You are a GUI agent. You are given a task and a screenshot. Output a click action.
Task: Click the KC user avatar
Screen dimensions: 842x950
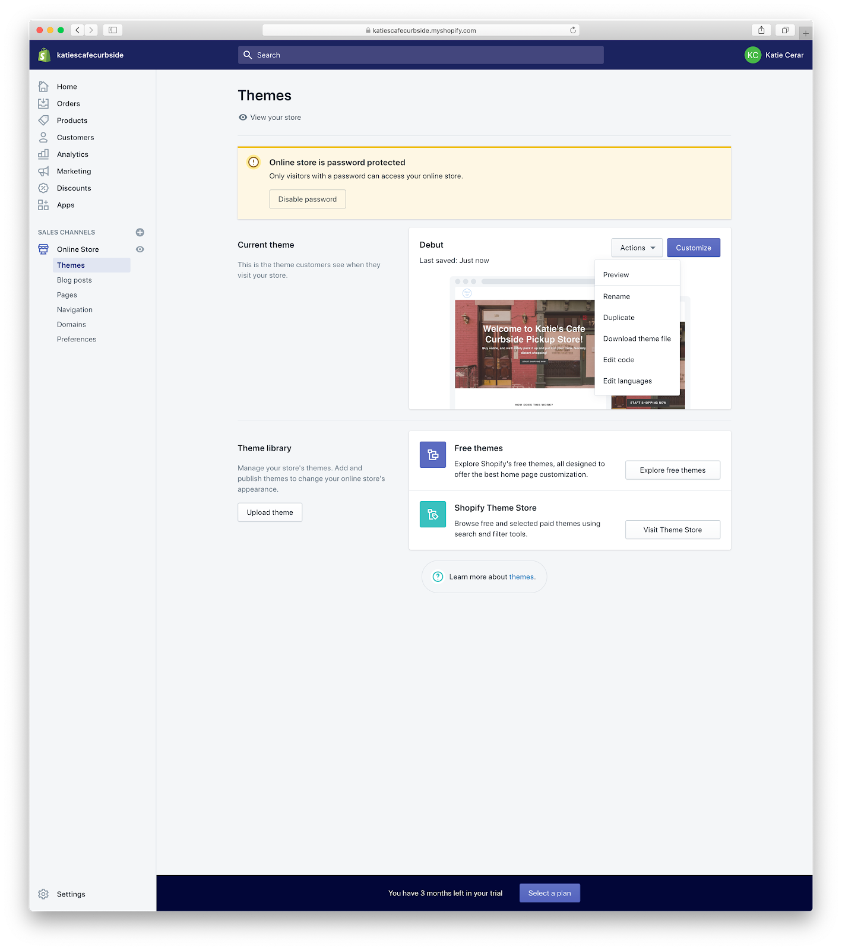[x=753, y=55]
